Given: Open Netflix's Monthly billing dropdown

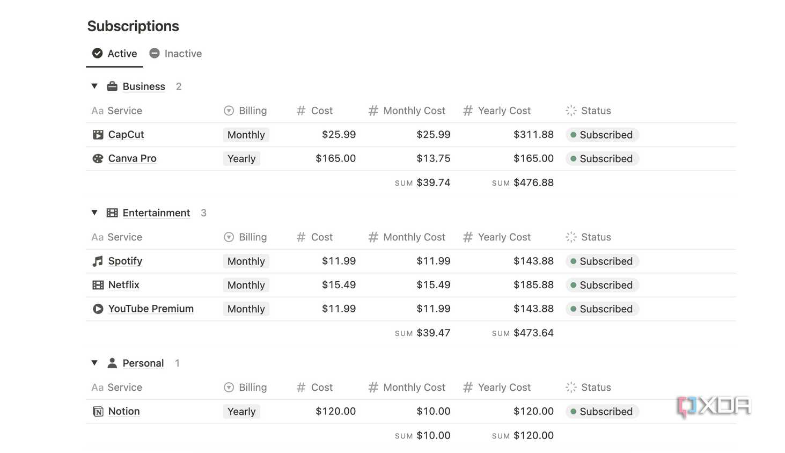Looking at the screenshot, I should (246, 285).
